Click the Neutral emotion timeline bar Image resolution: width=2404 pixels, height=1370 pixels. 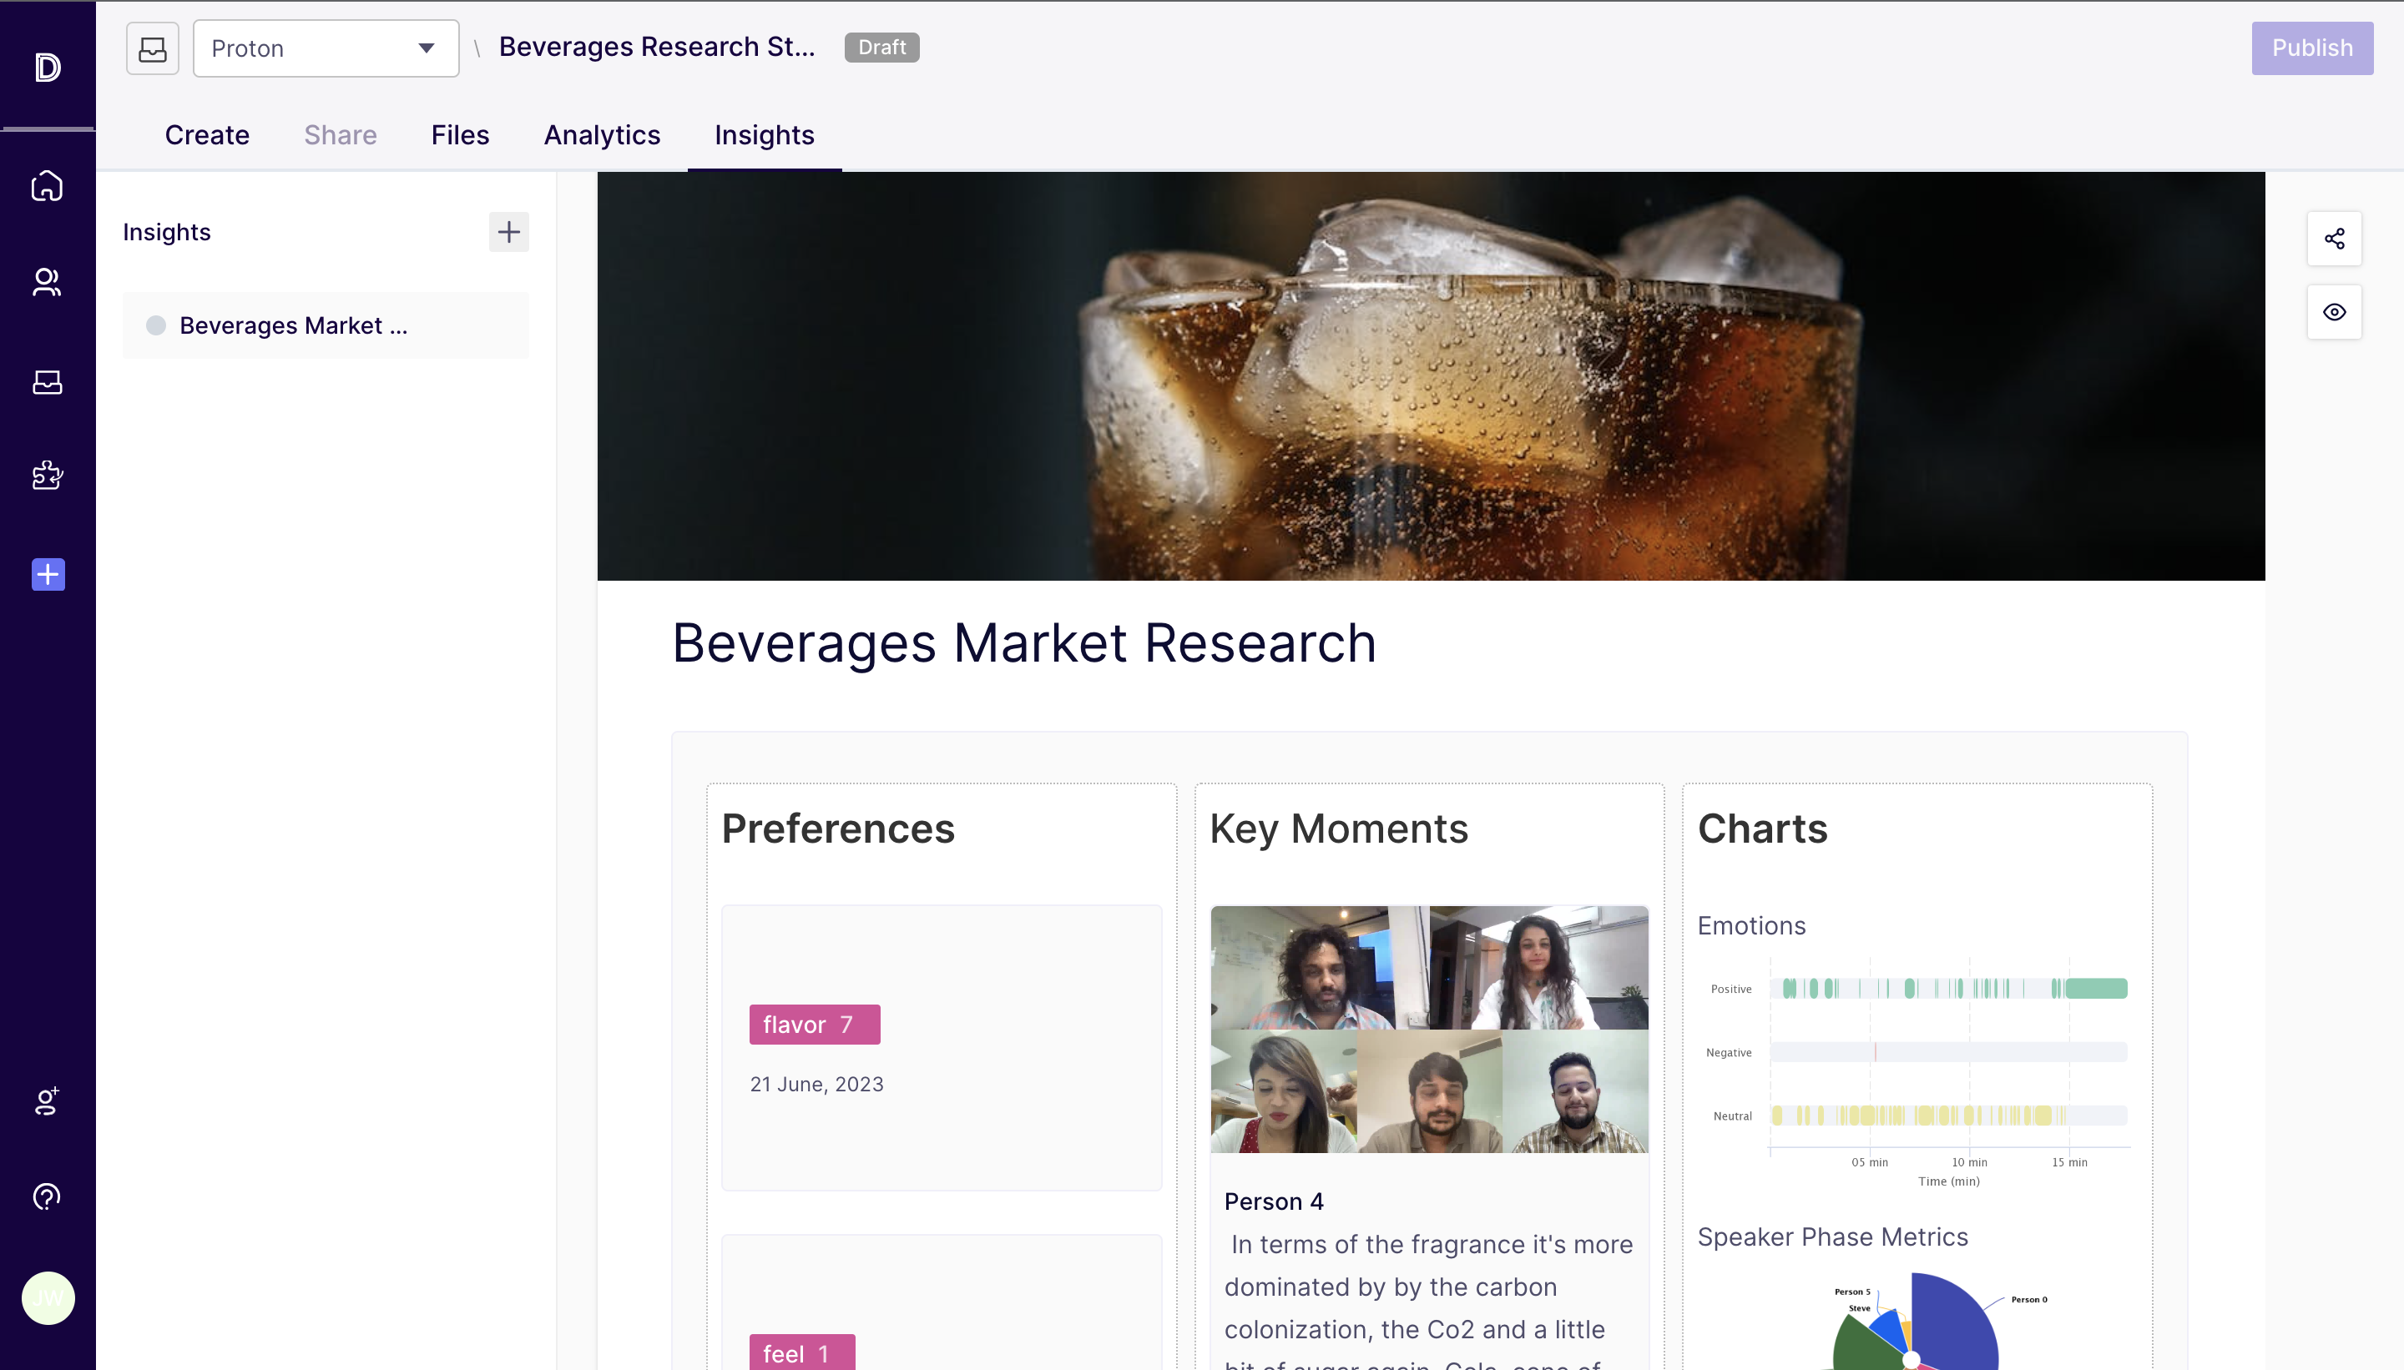(x=1948, y=1115)
